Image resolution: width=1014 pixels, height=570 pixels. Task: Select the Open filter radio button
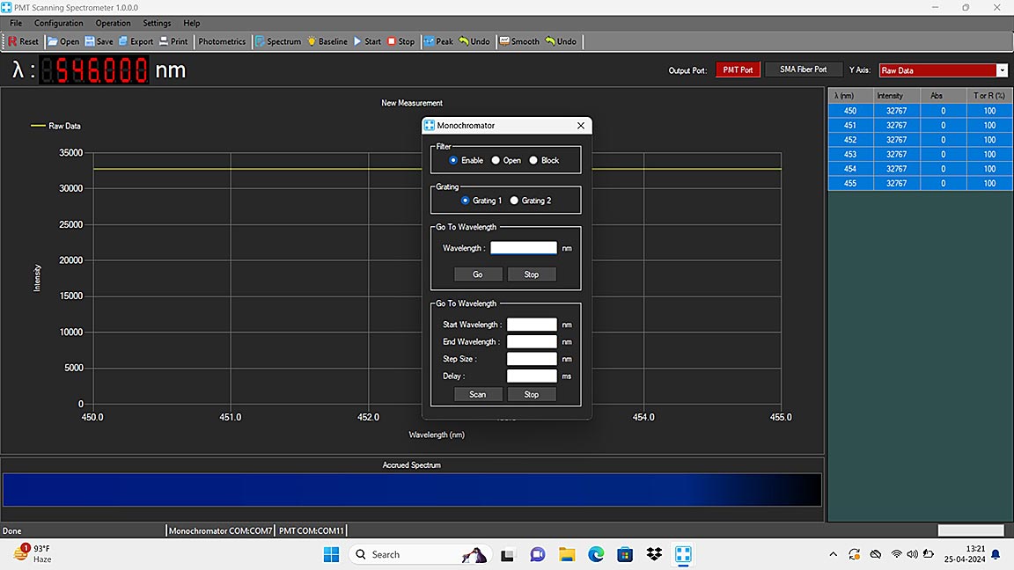pos(496,160)
